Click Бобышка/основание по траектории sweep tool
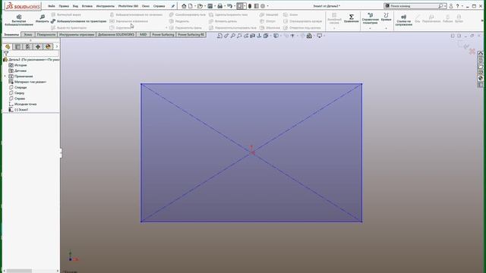The width and height of the screenshot is (486, 273). click(79, 21)
